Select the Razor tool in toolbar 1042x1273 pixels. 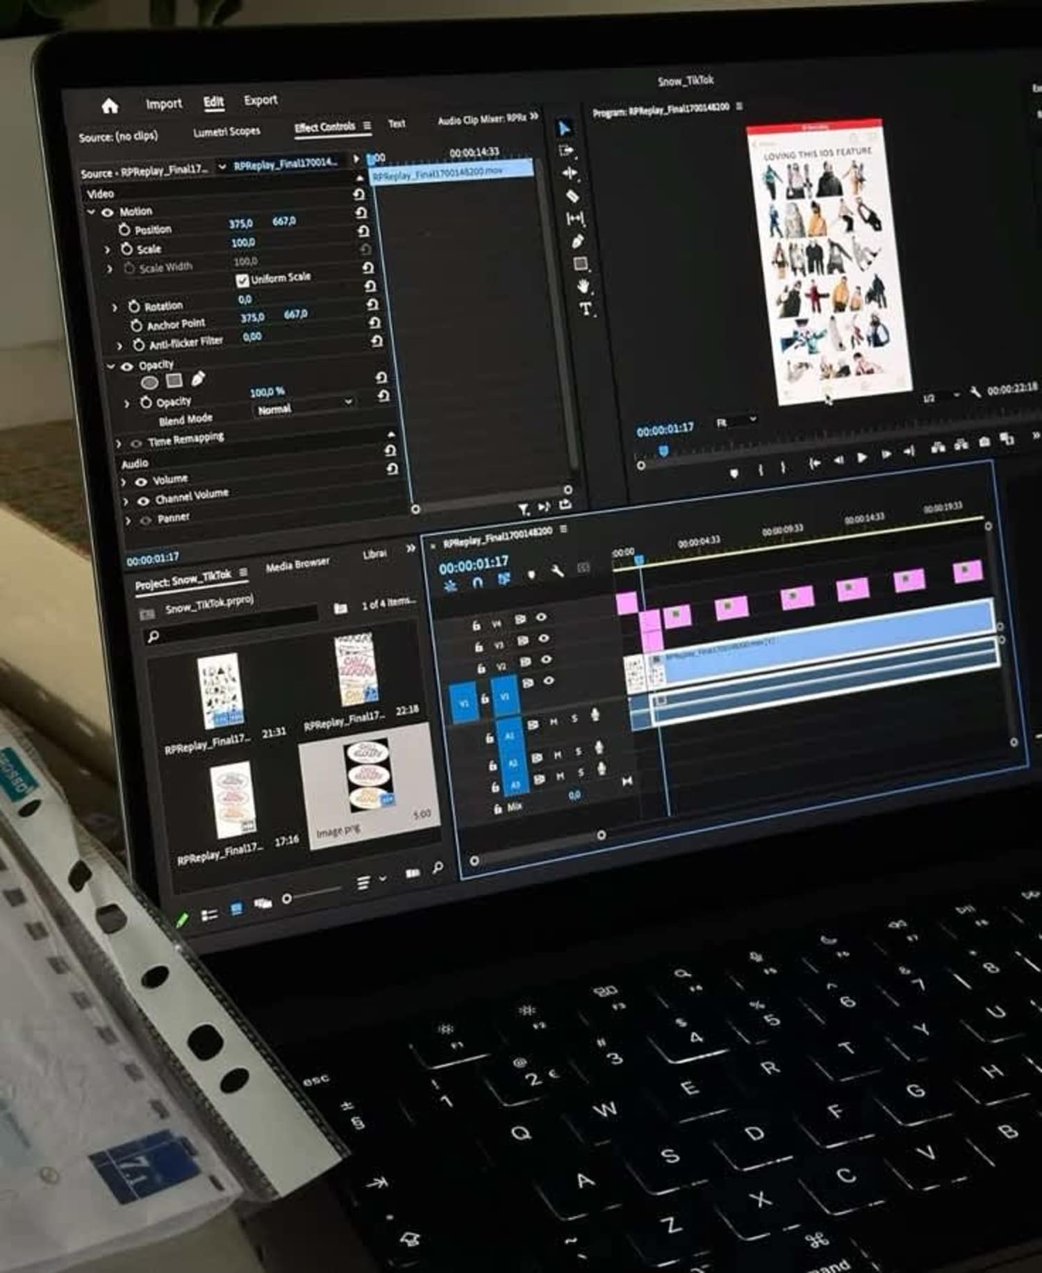pyautogui.click(x=572, y=196)
